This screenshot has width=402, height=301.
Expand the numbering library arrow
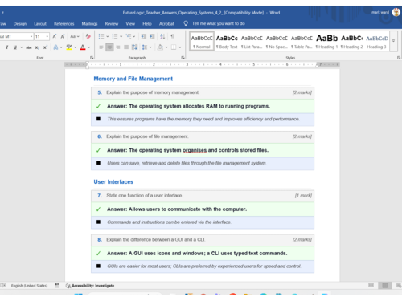121,36
